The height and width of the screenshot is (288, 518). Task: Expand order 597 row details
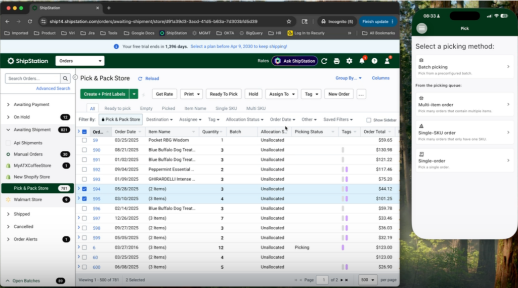(79, 218)
